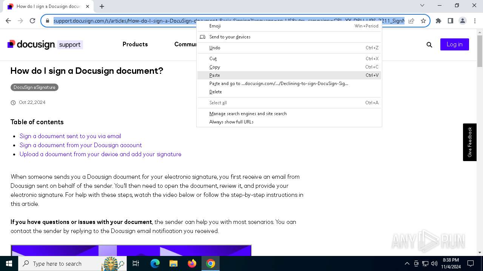Open 'Sign a document from your Docusign account' link
Viewport: 483px width, 271px height.
tap(81, 145)
